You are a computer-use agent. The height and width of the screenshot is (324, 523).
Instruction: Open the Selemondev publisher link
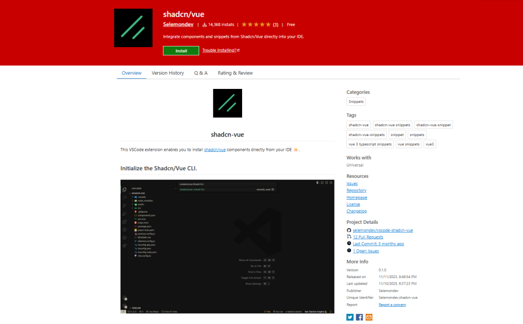pos(178,25)
